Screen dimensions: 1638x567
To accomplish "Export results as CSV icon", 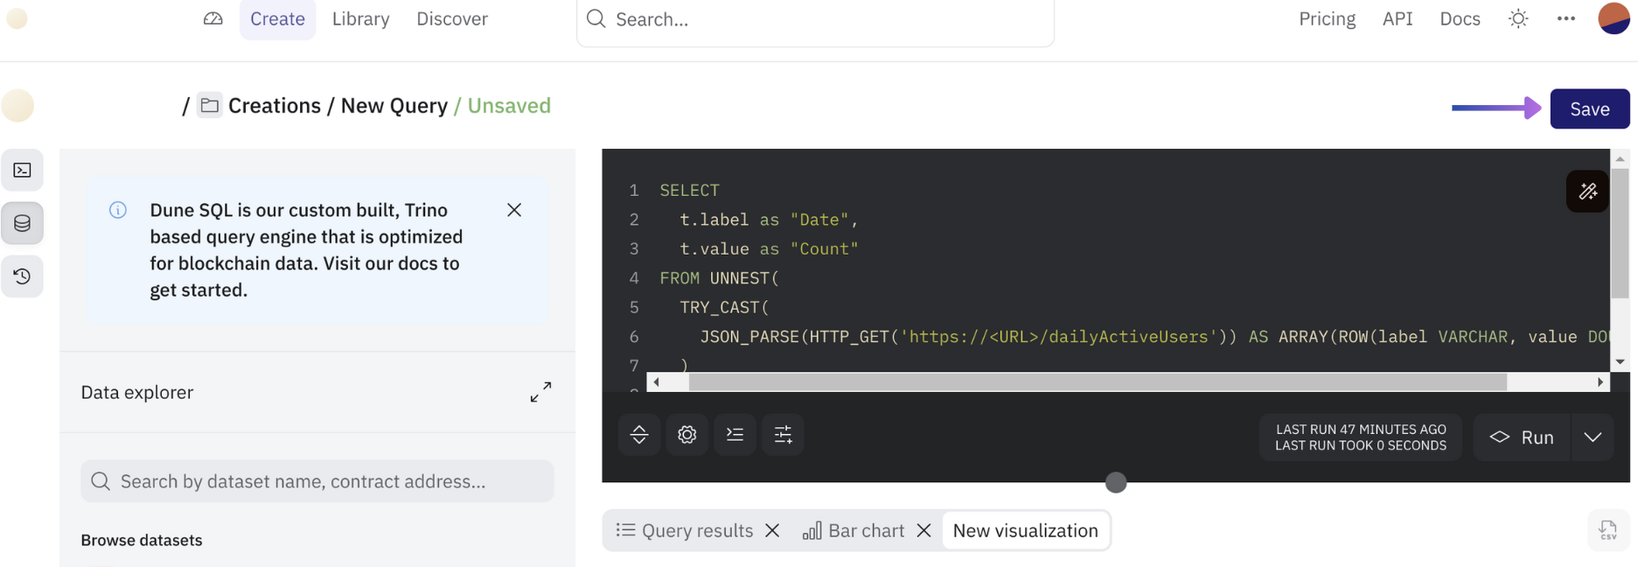I will pos(1607,530).
